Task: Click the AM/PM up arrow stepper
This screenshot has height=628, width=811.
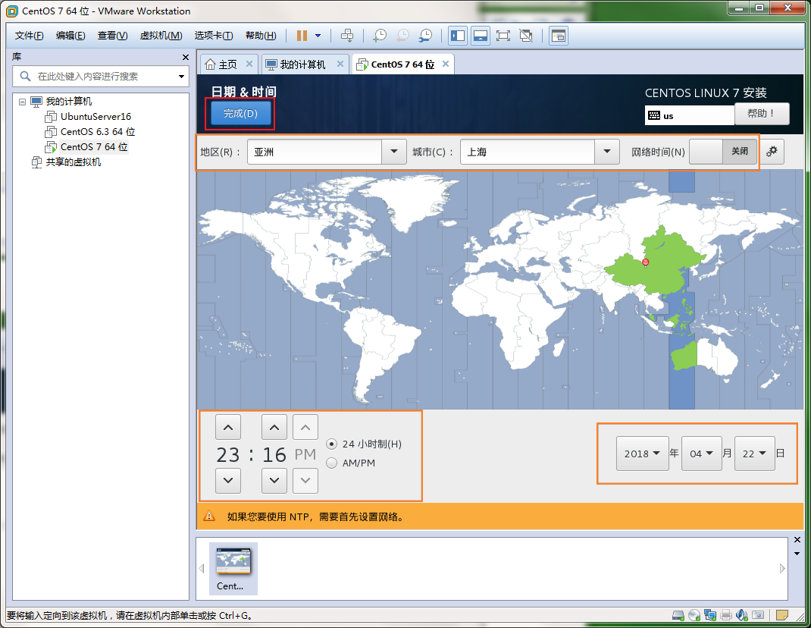Action: pos(305,428)
